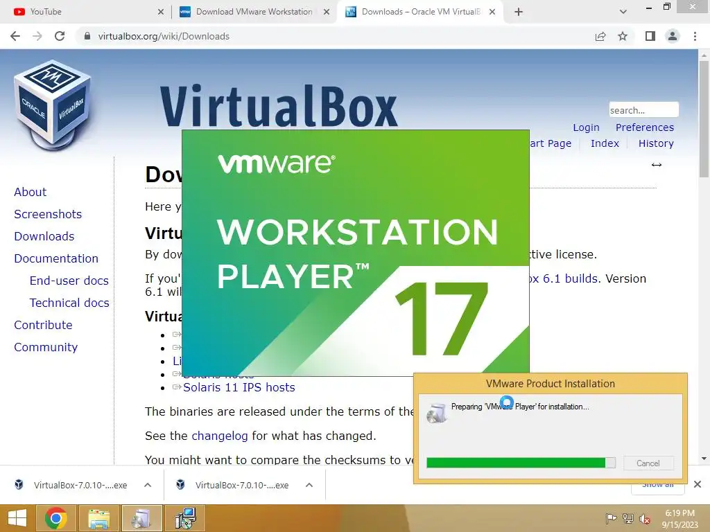Click the network tray icon
710x532 pixels.
(x=628, y=519)
